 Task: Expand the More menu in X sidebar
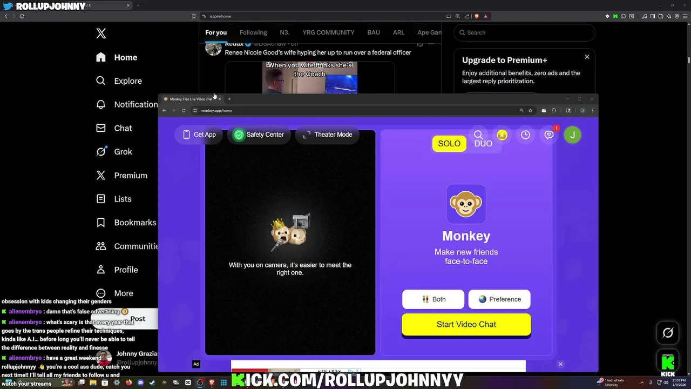(x=114, y=293)
